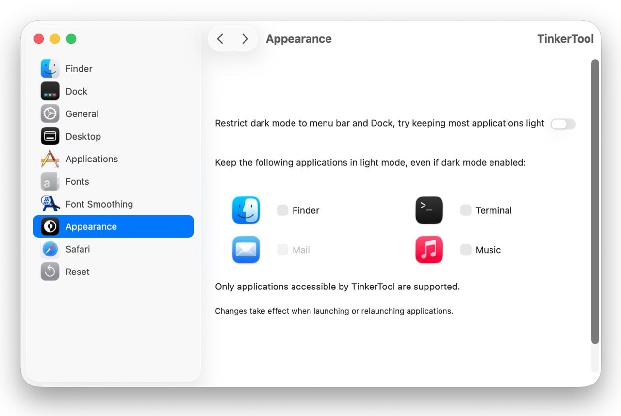Select the Font Smoothing icon
Viewport: 621px width, 416px height.
(50, 204)
